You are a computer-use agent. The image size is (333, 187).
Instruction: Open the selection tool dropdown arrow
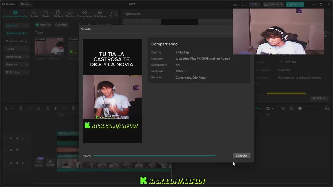(x=11, y=109)
